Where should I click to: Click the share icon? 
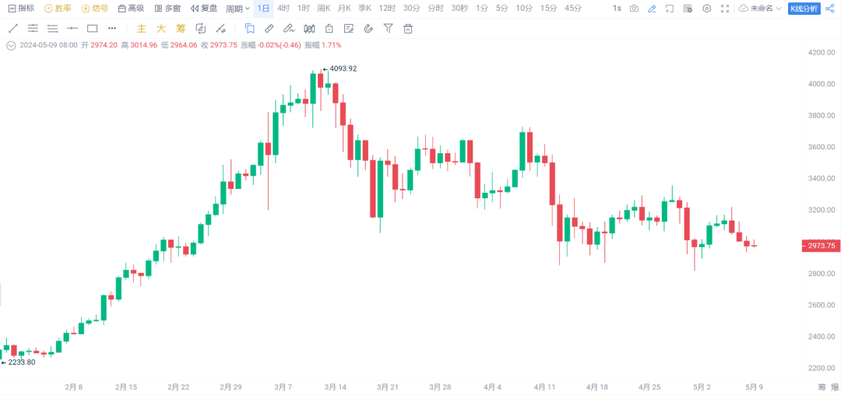tap(830, 9)
